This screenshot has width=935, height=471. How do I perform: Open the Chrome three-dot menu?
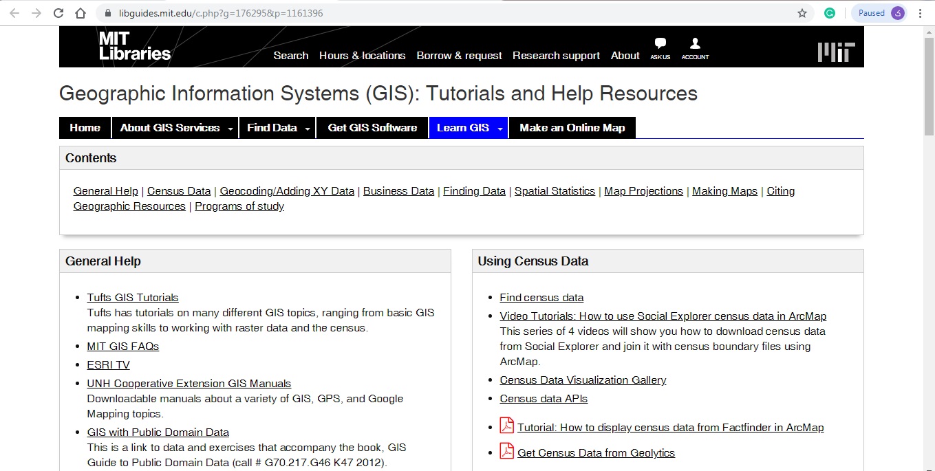click(921, 13)
